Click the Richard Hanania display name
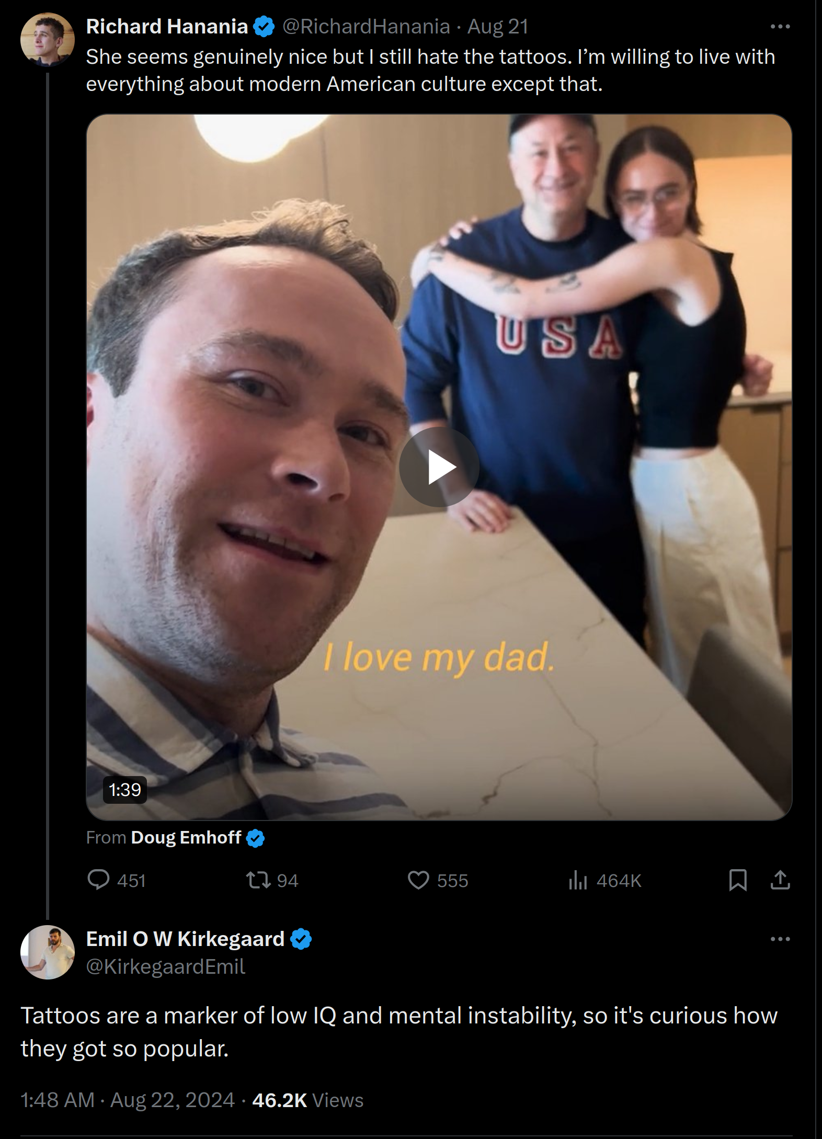The image size is (822, 1139). click(x=167, y=26)
